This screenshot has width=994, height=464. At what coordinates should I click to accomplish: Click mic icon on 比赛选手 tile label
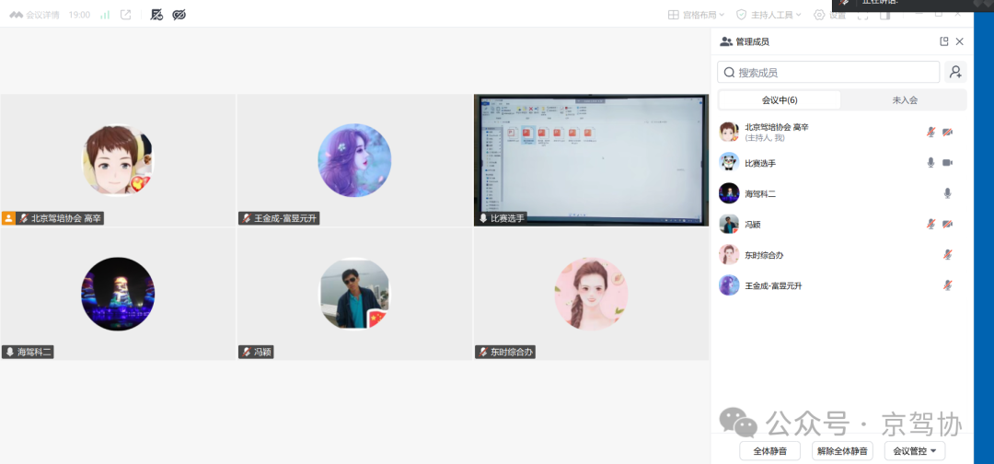483,219
